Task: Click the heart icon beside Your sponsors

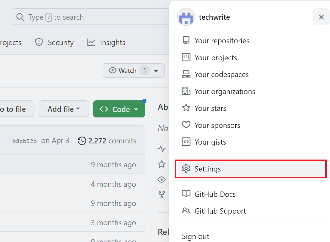Action: [186, 125]
